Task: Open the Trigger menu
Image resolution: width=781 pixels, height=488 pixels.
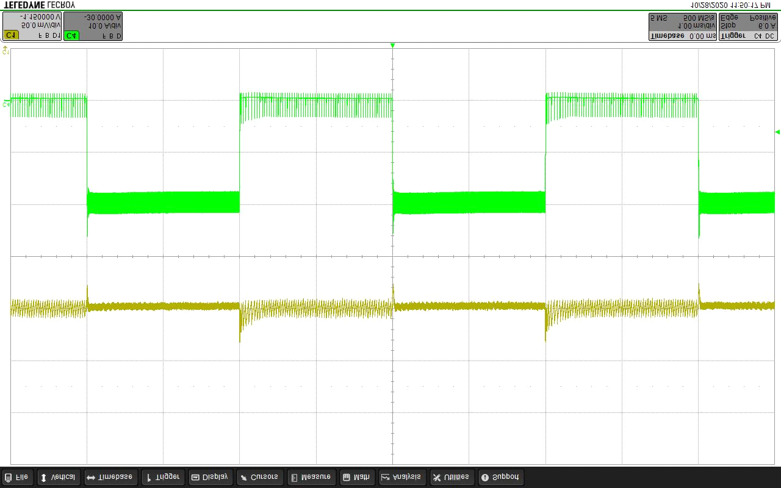Action: [x=162, y=477]
